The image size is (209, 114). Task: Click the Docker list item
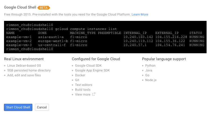pos(80,75)
